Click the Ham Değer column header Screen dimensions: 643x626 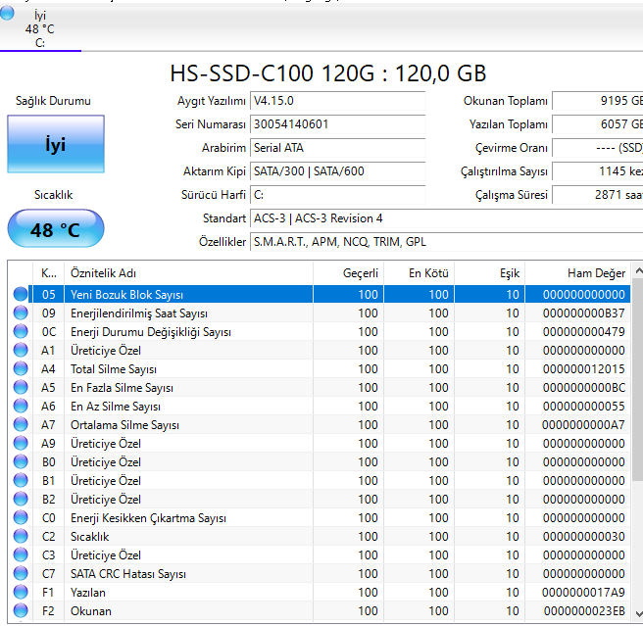[x=577, y=273]
